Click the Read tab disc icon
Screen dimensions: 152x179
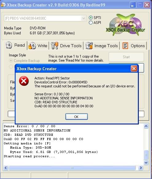9,45
